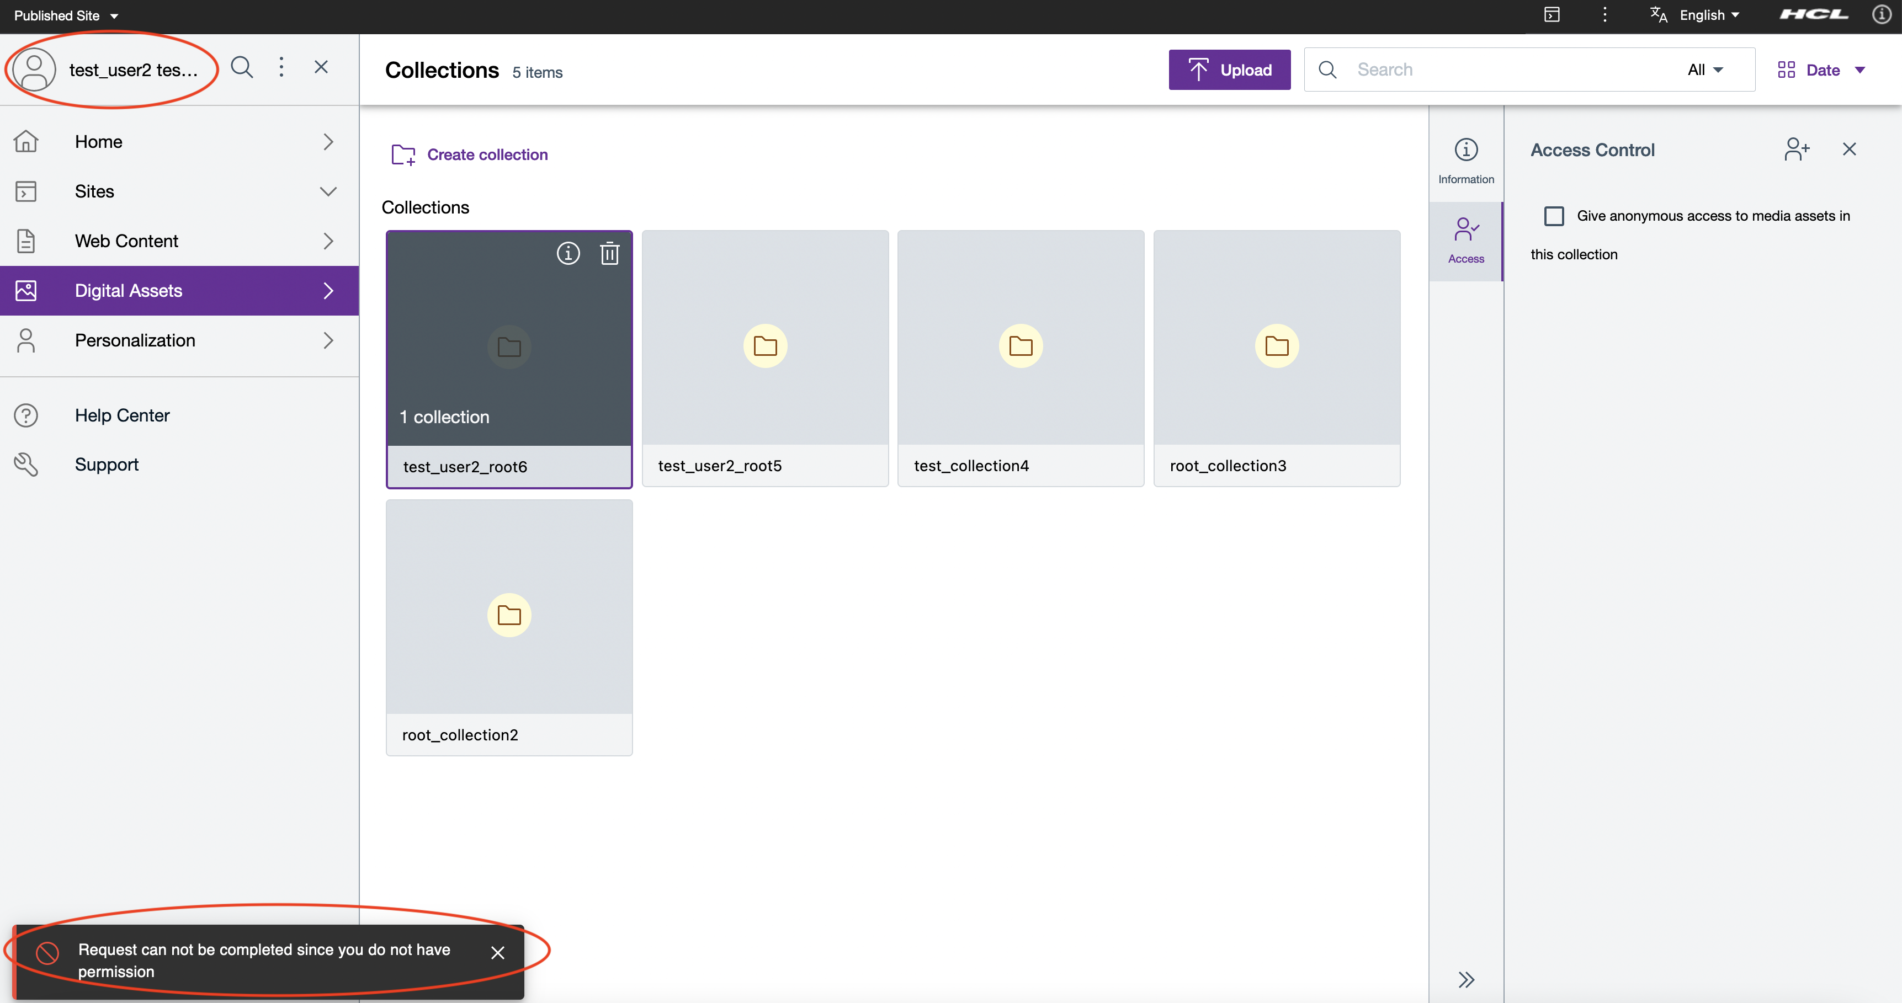Open the user profile avatar icon
1902x1003 pixels.
(x=34, y=70)
